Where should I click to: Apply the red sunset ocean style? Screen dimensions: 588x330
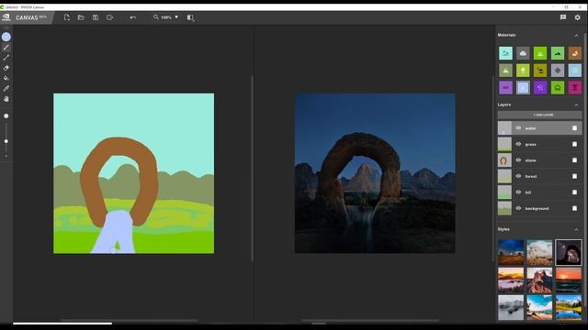pyautogui.click(x=569, y=280)
